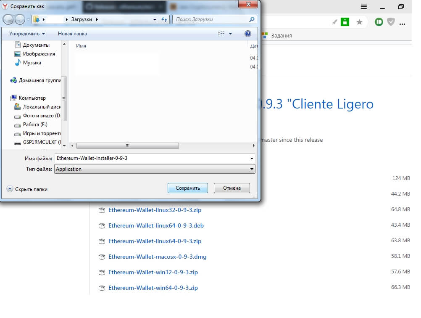Image resolution: width=421 pixels, height=318 pixels.
Task: Change the file view layout icon
Action: point(221,34)
